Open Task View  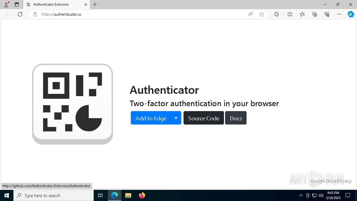pos(100,195)
